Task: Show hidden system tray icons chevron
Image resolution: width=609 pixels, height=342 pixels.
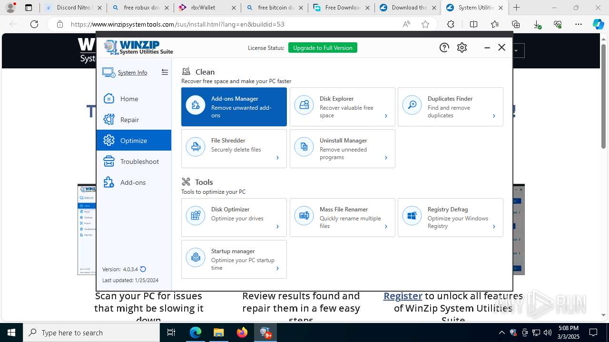Action: [501, 332]
